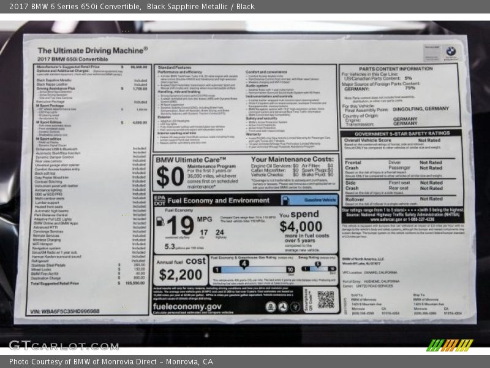Click the 'Overall Vehicle Score' label

[x=367, y=140]
